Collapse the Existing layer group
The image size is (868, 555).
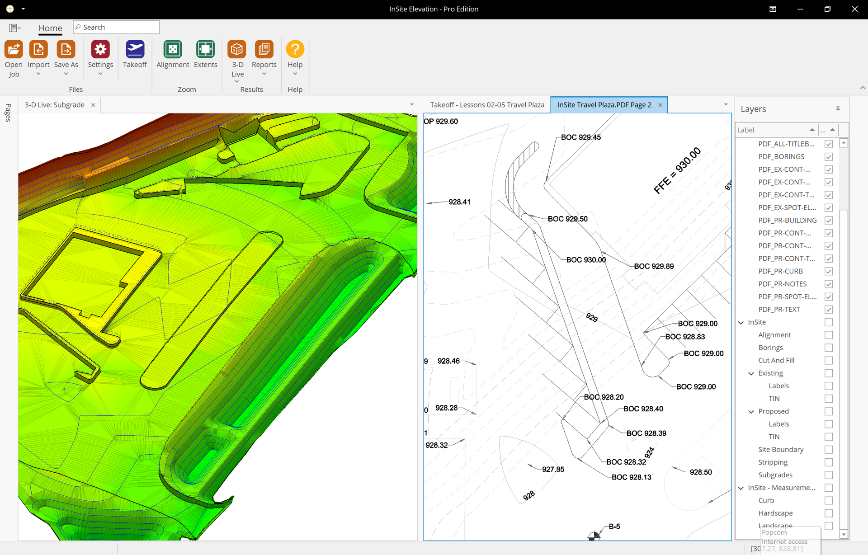point(750,373)
